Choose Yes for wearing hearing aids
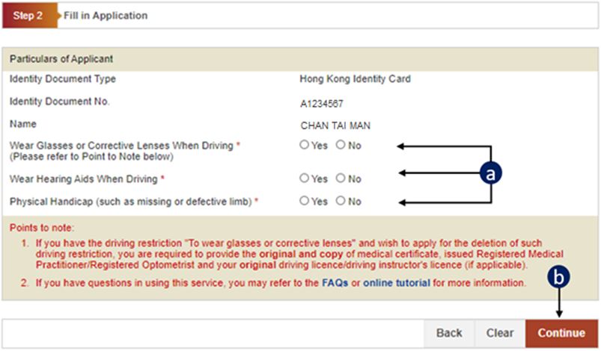Image resolution: width=601 pixels, height=351 pixels. tap(305, 178)
